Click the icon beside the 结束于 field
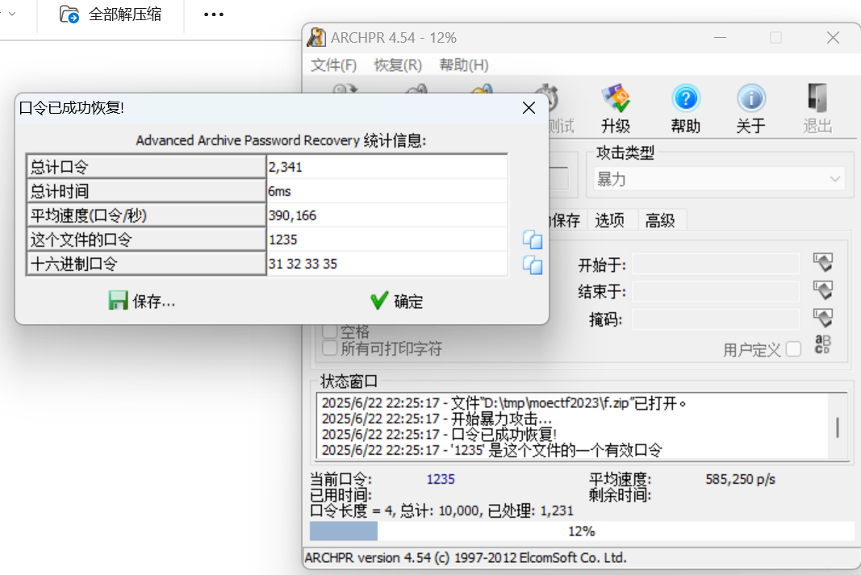Viewport: 861px width, 575px height. pyautogui.click(x=822, y=290)
